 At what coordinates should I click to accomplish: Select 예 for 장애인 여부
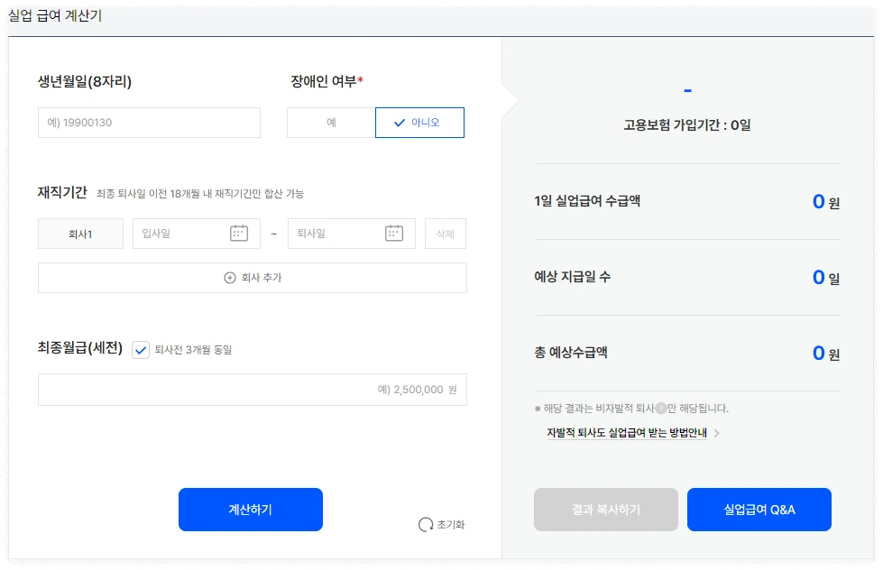pos(330,122)
